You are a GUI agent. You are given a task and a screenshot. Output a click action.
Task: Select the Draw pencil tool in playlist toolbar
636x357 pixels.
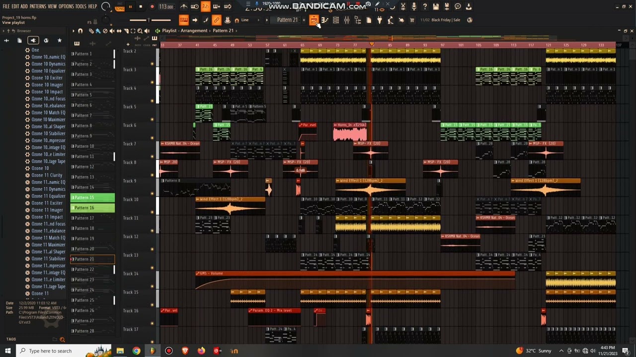91,31
